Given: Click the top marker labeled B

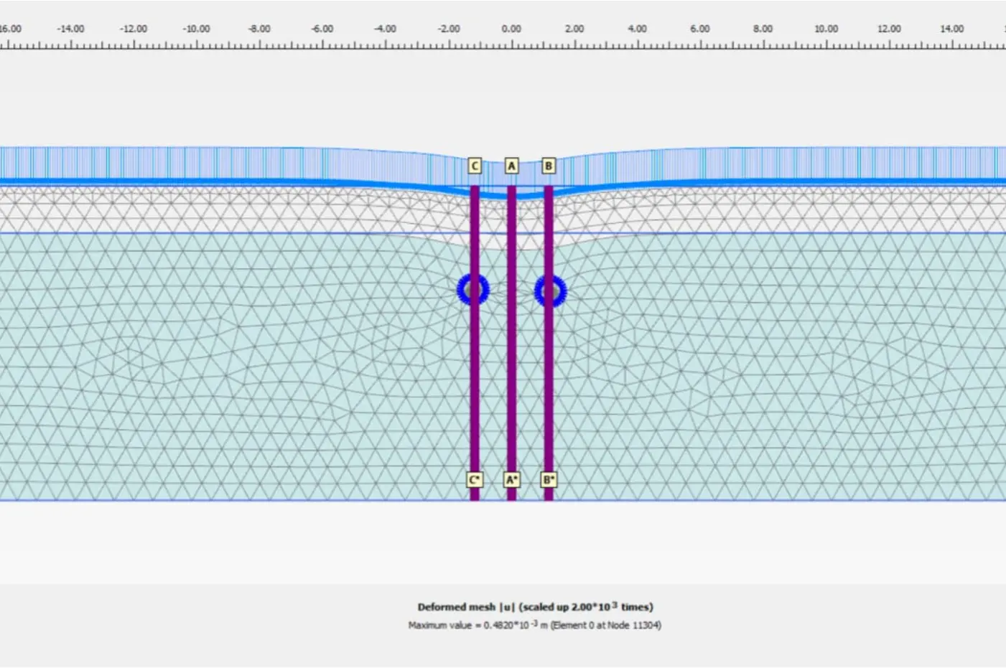Looking at the screenshot, I should click(549, 166).
